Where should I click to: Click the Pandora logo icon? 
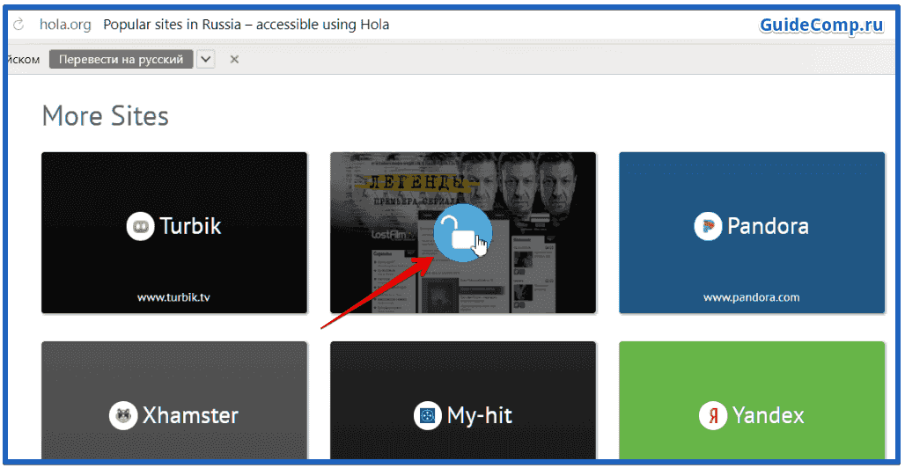[708, 226]
